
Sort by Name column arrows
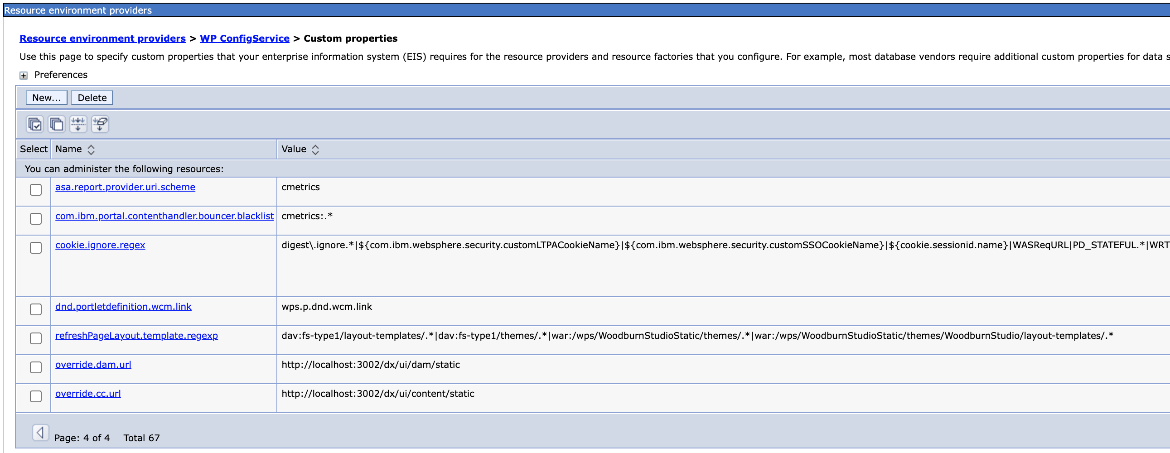click(x=91, y=149)
